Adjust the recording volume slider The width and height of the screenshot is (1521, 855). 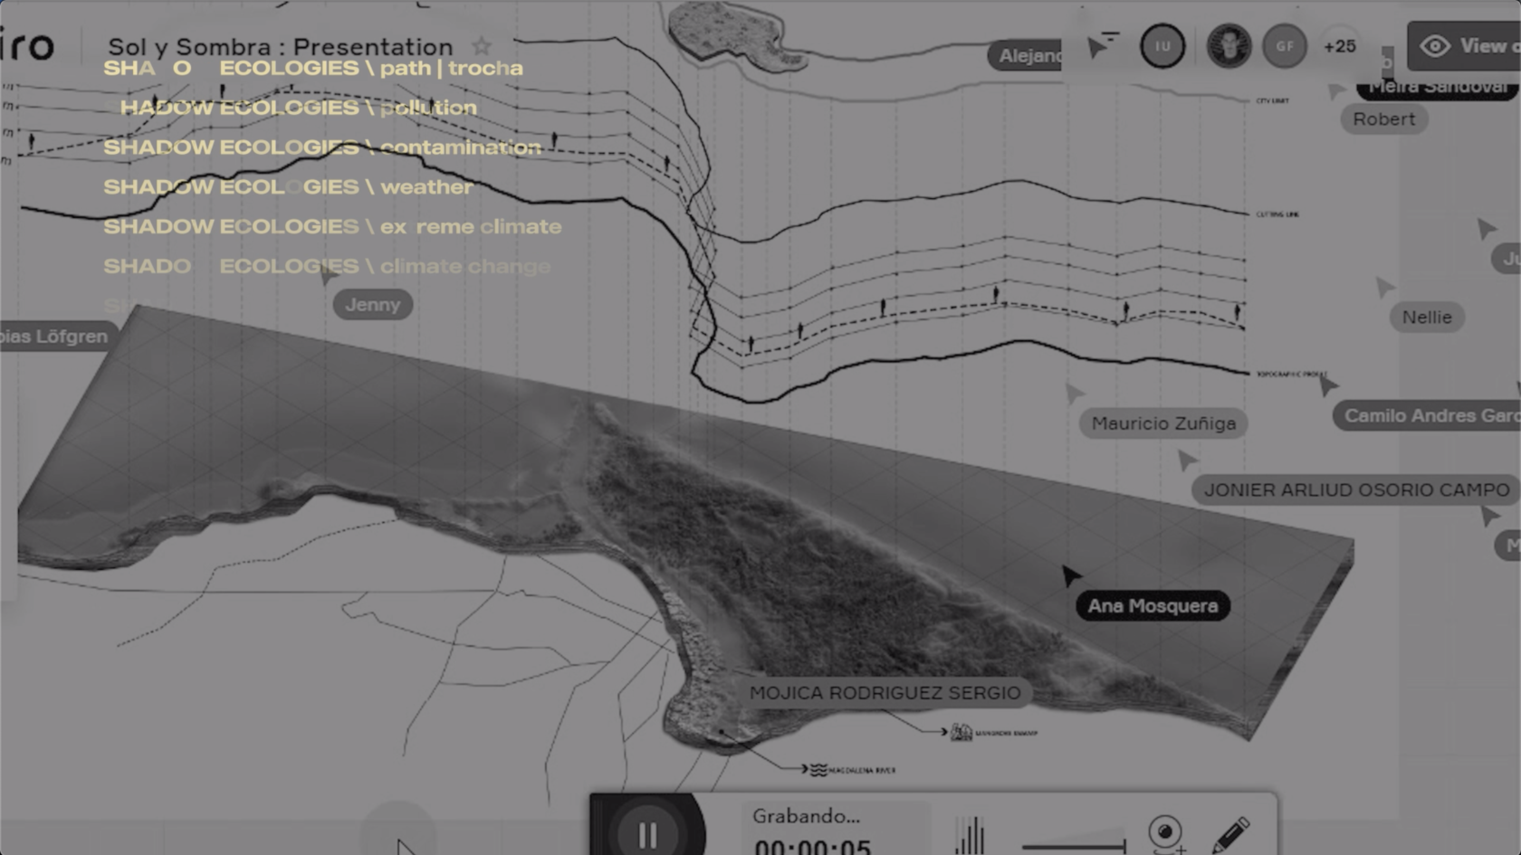click(1073, 847)
